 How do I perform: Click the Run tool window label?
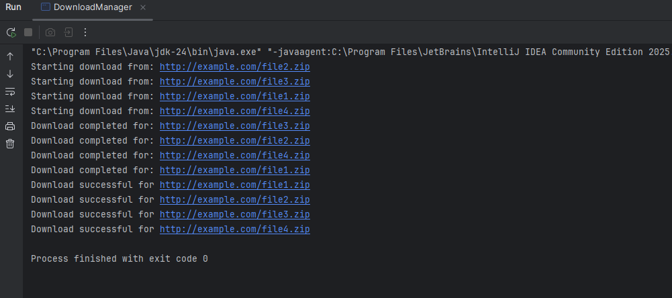point(13,7)
